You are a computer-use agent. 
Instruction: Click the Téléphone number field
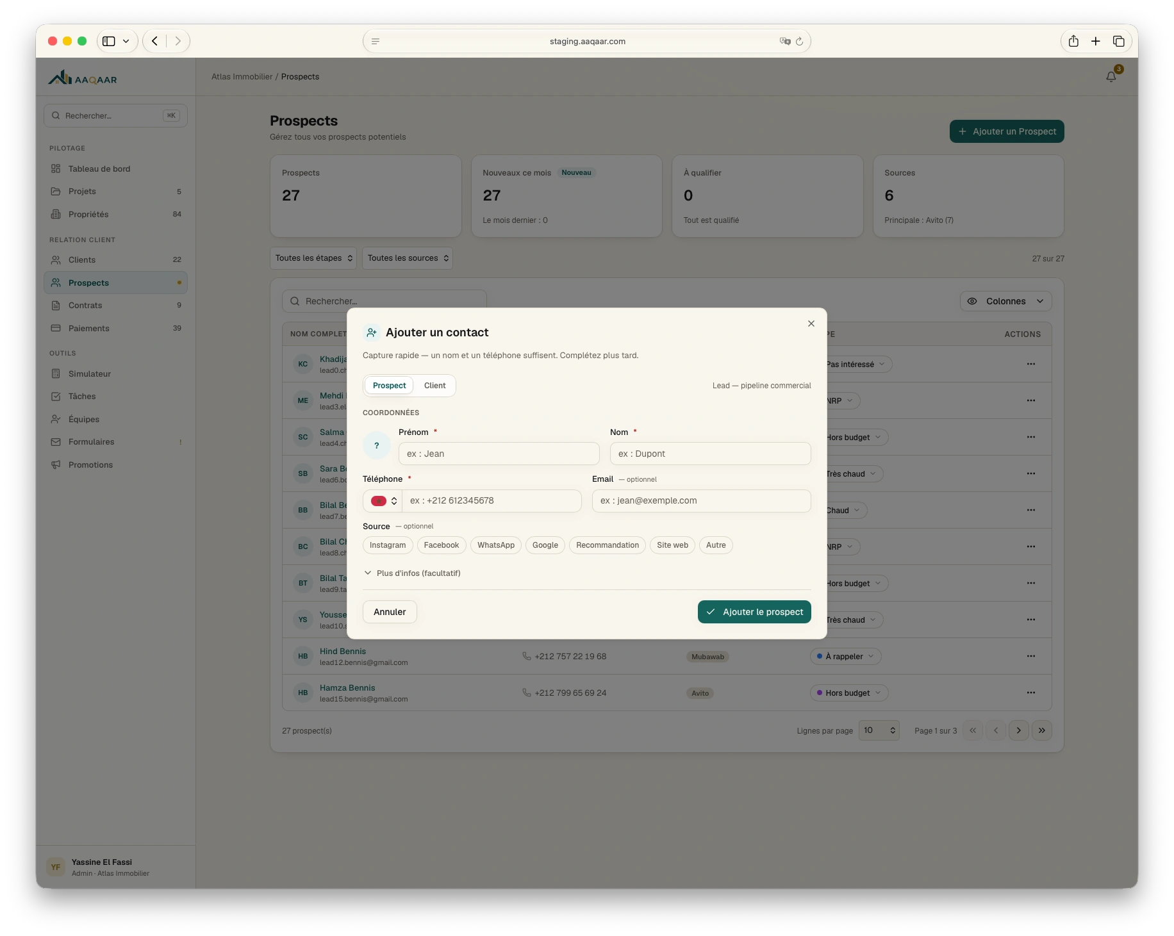pos(492,501)
